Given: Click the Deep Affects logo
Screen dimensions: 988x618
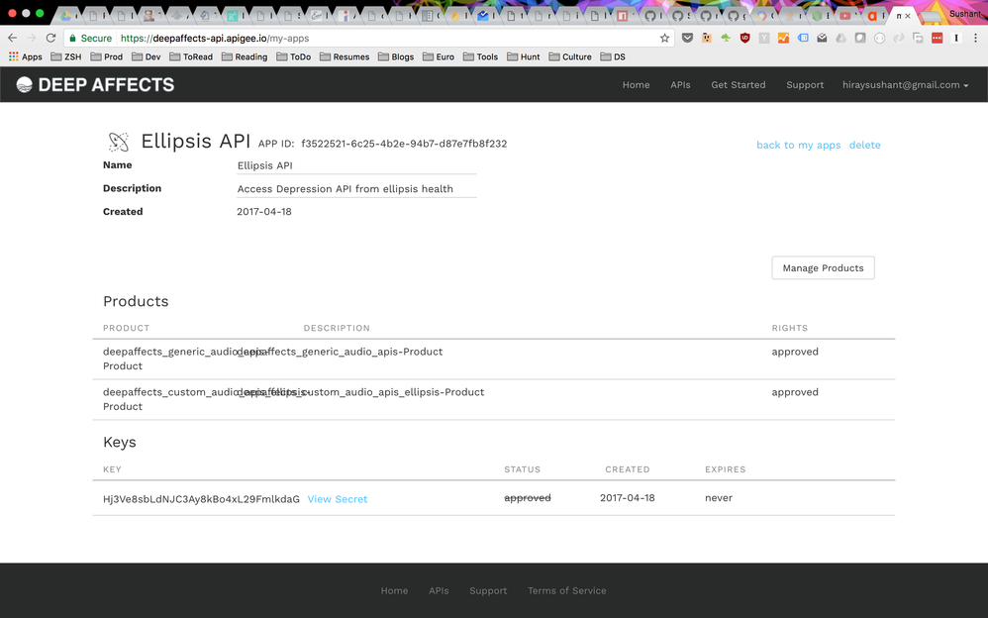Looking at the screenshot, I should [x=95, y=84].
